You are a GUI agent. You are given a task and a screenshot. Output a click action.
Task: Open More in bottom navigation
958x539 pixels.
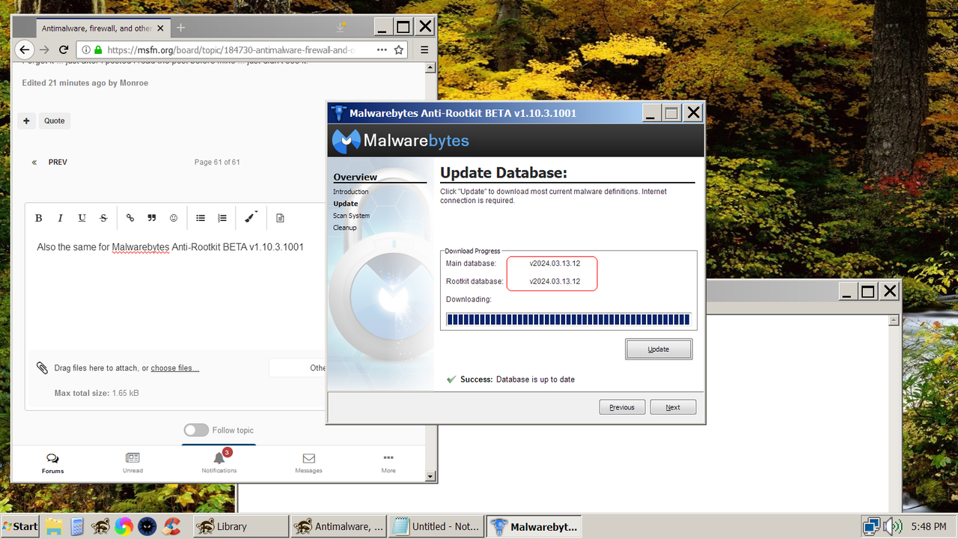388,463
